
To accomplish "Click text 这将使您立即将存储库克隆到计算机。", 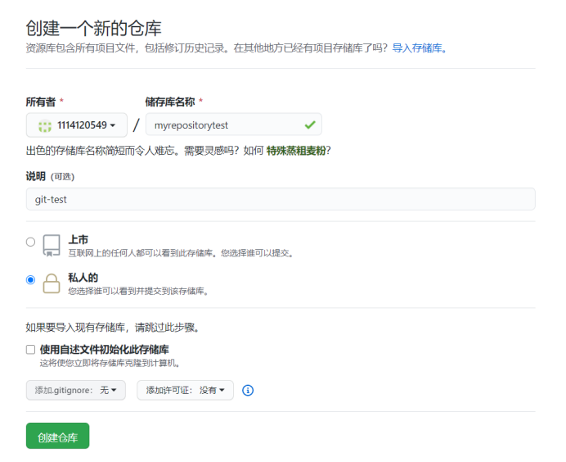I will pyautogui.click(x=110, y=363).
